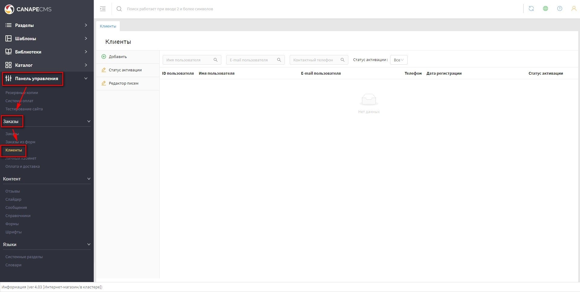Click the refresh icon in top bar
Image resolution: width=580 pixels, height=292 pixels.
pos(531,9)
